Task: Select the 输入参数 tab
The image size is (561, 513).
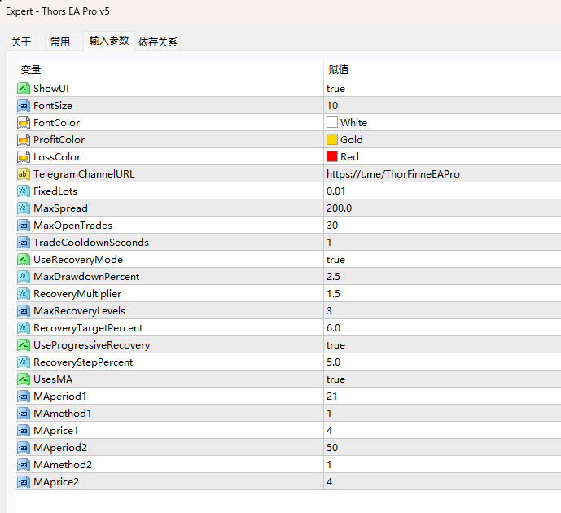Action: tap(109, 41)
